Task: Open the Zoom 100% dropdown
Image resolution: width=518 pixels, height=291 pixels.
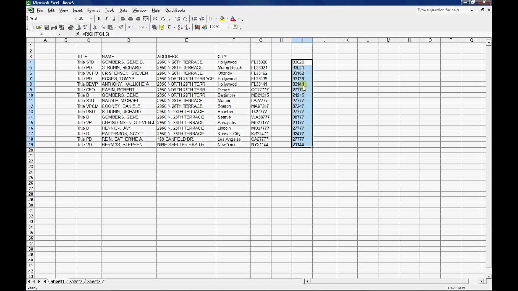Action: (228, 27)
